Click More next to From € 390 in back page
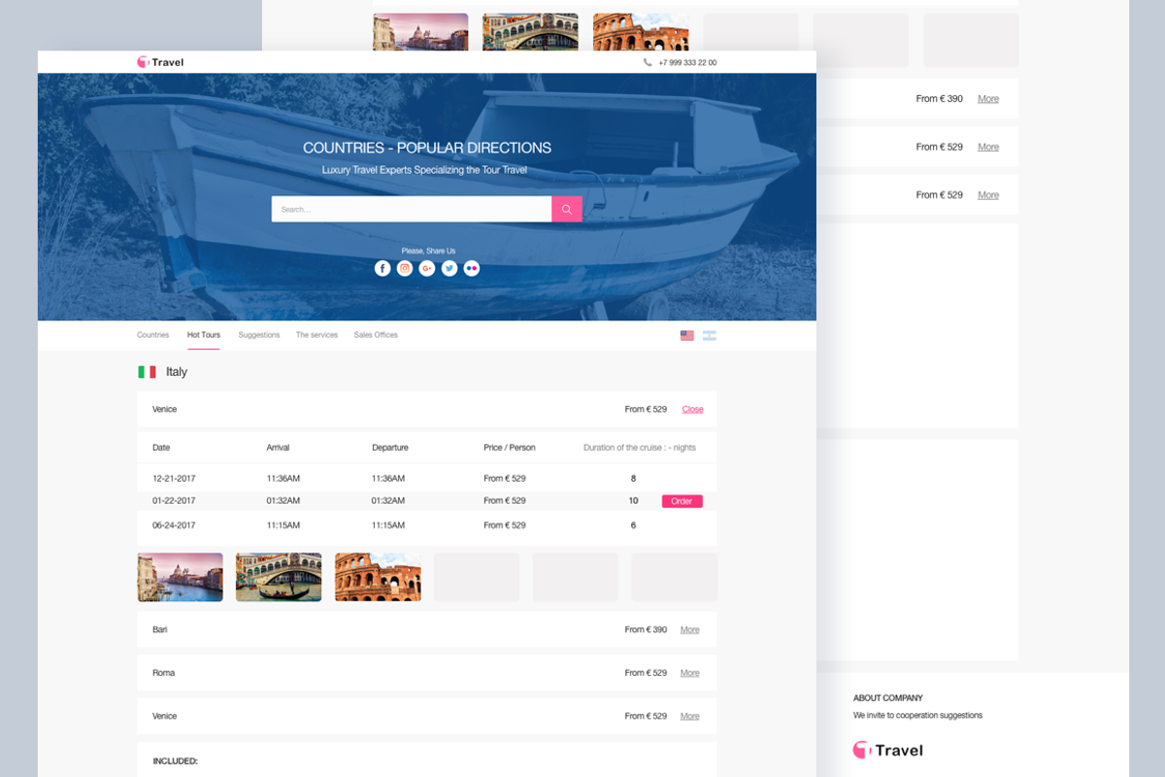Viewport: 1165px width, 777px height. pos(988,99)
